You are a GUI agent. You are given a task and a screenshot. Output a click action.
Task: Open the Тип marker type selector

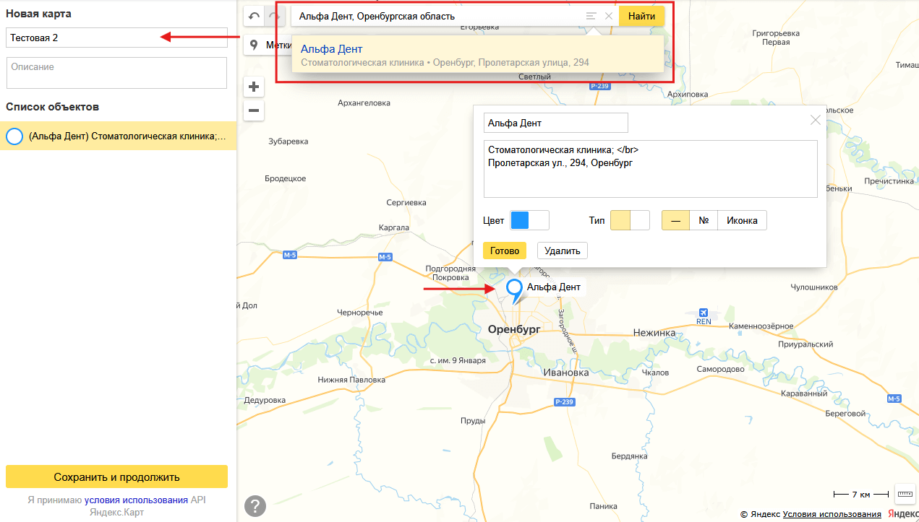coord(630,220)
